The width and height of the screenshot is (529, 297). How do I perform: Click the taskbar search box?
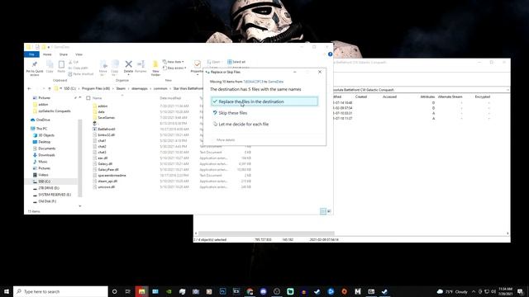coord(60,291)
